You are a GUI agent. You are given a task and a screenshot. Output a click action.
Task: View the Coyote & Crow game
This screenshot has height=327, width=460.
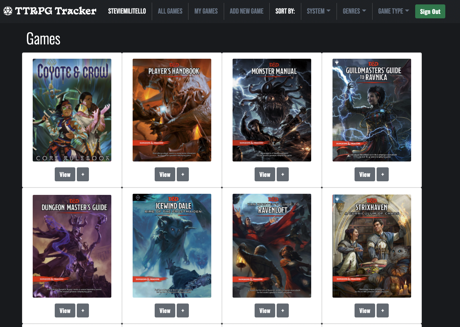(x=65, y=174)
